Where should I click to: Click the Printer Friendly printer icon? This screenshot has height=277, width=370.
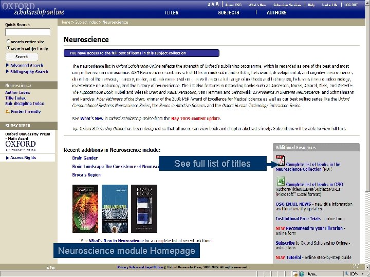[x=8, y=112]
